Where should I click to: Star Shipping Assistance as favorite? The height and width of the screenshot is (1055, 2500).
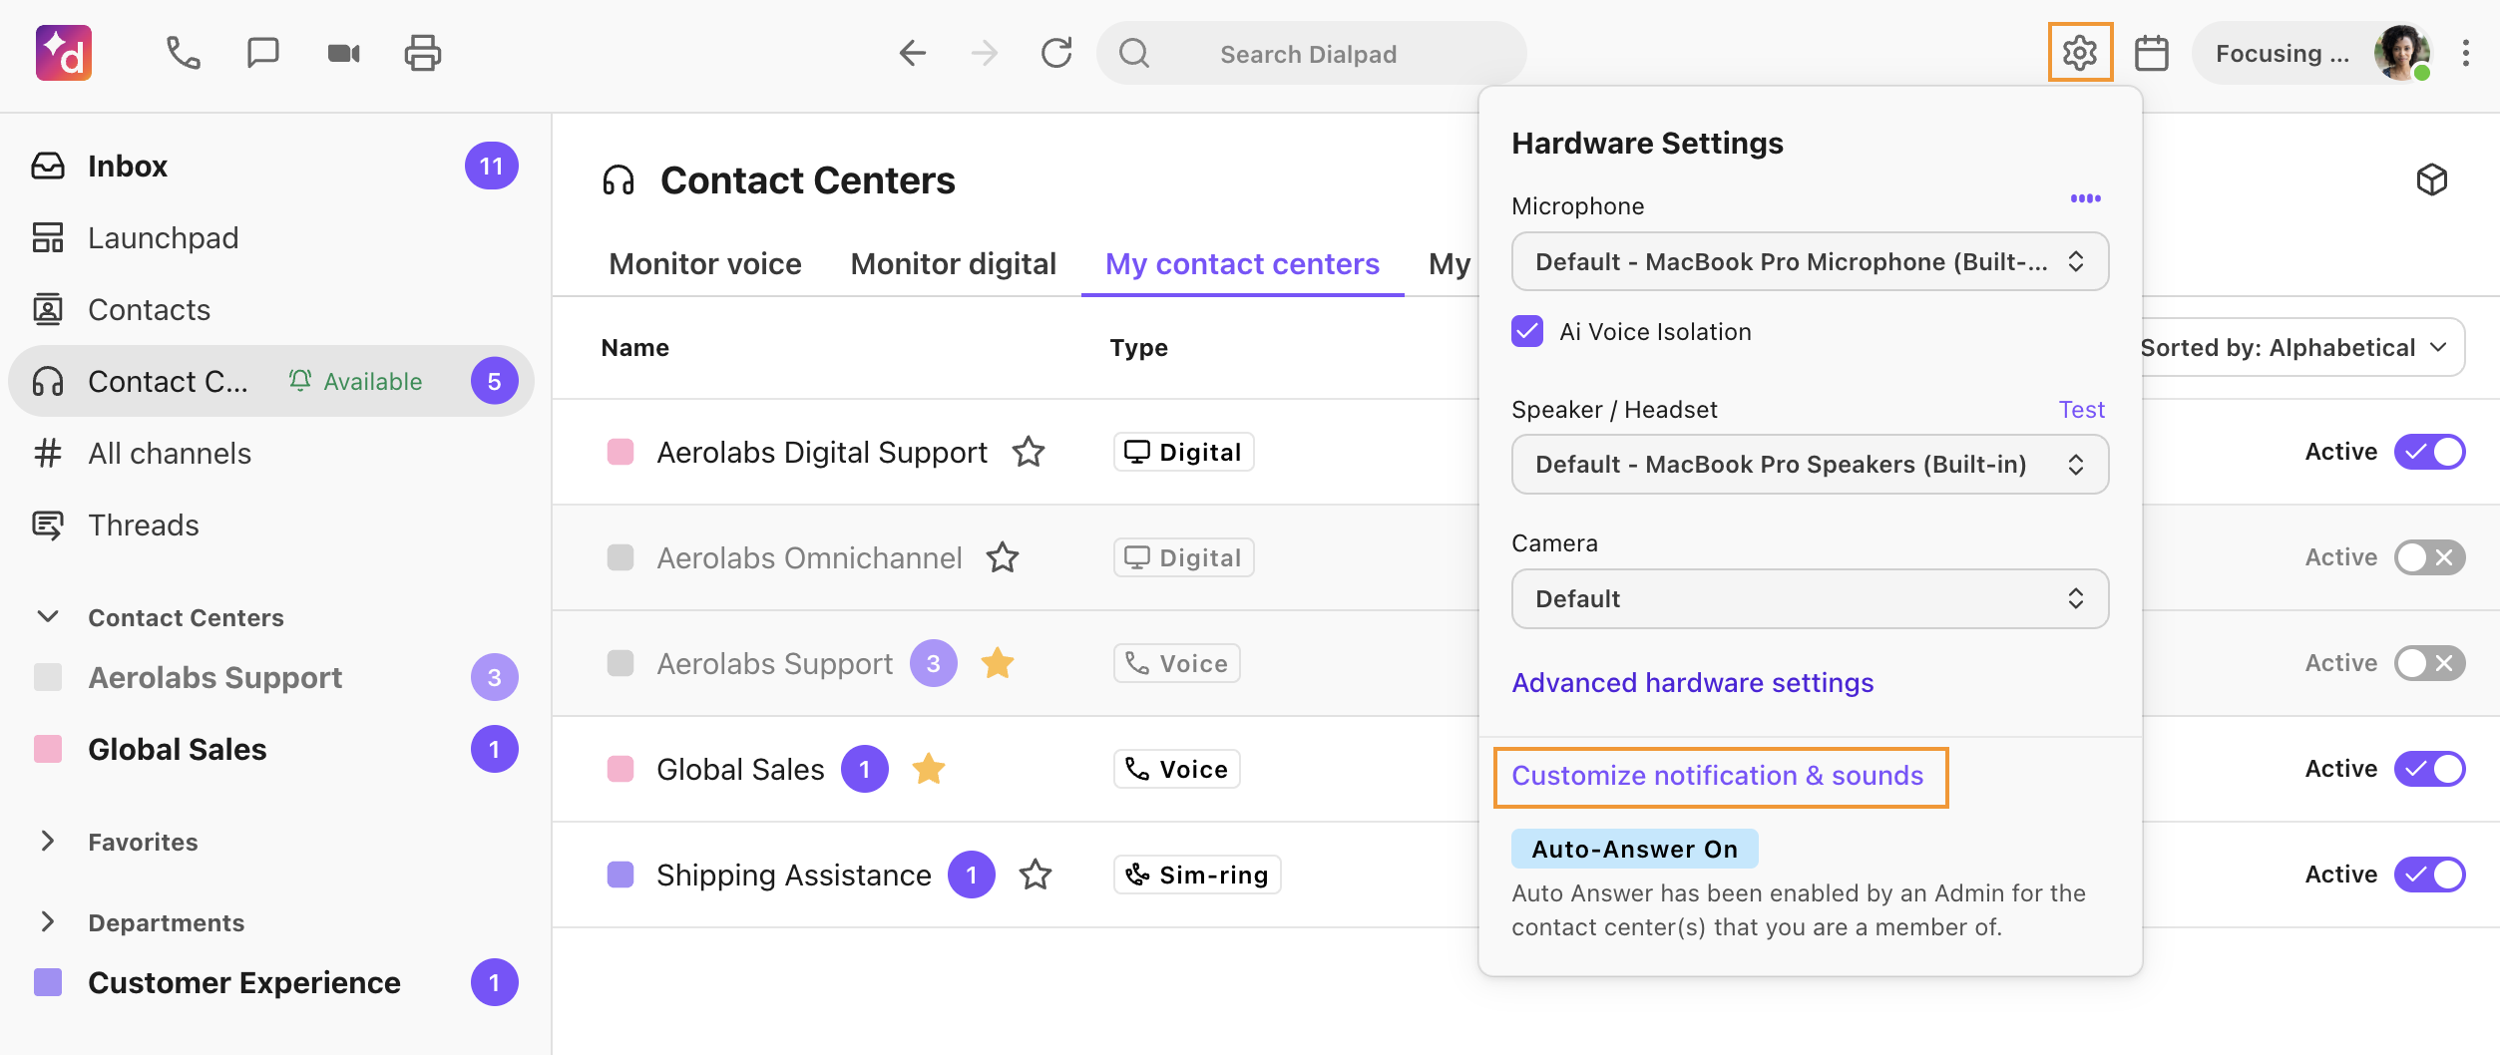pyautogui.click(x=1036, y=875)
